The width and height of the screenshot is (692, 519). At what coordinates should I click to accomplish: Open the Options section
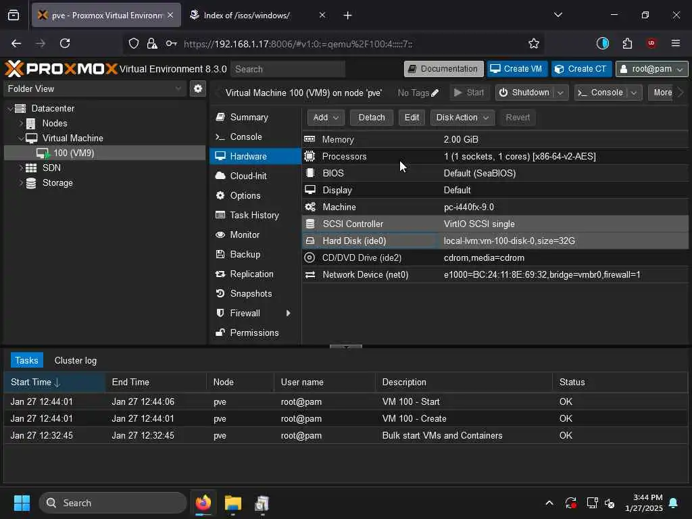[x=255, y=195]
